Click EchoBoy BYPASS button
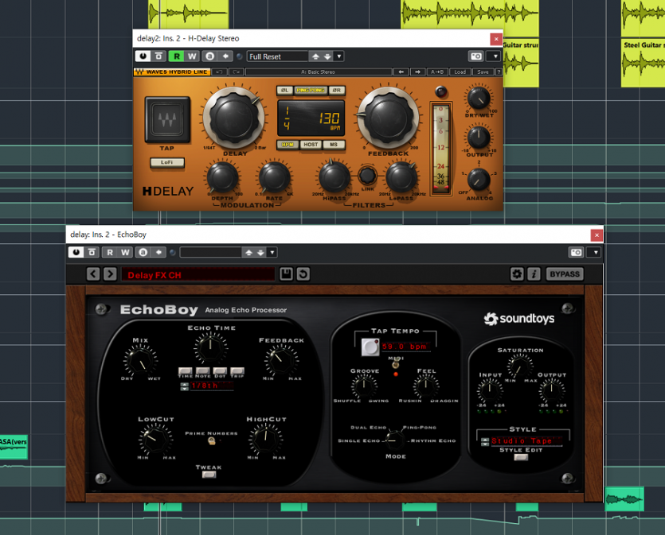This screenshot has width=665, height=535. click(565, 273)
